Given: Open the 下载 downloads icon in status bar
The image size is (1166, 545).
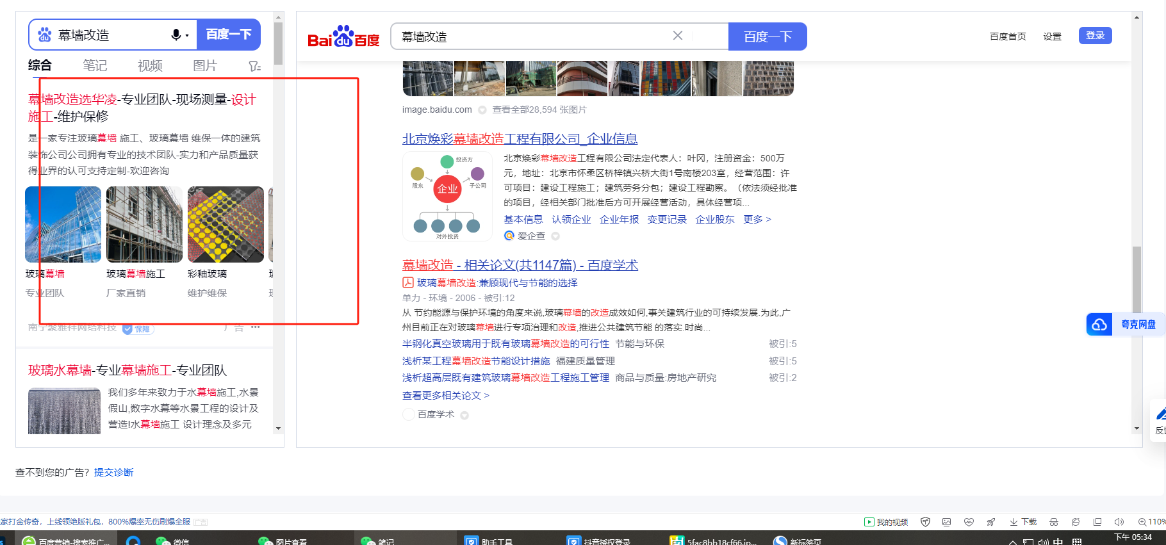Looking at the screenshot, I should tap(1023, 522).
